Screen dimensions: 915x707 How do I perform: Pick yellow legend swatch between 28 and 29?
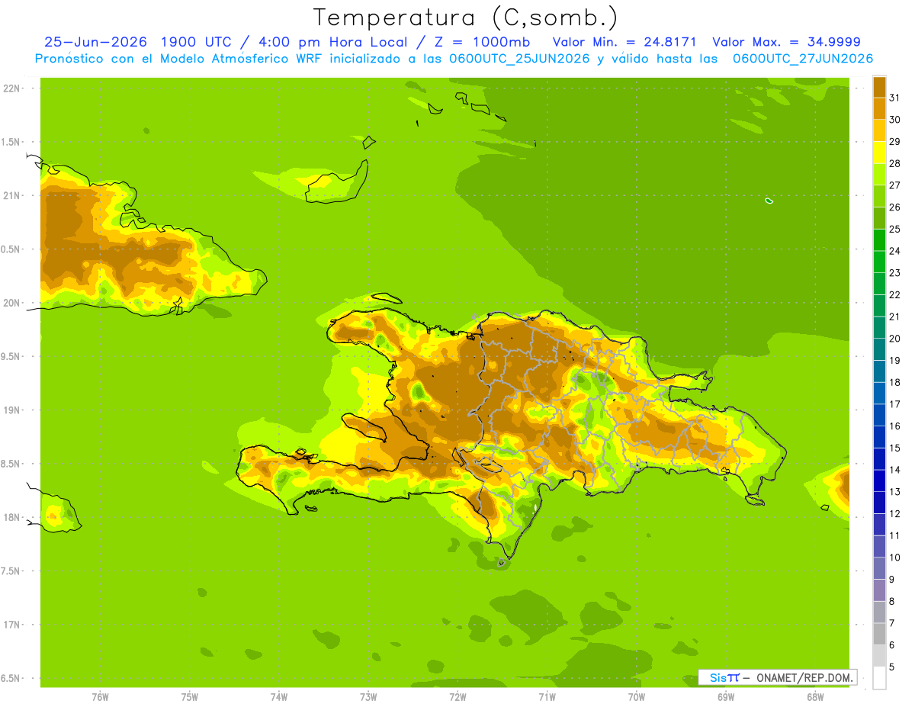879,153
